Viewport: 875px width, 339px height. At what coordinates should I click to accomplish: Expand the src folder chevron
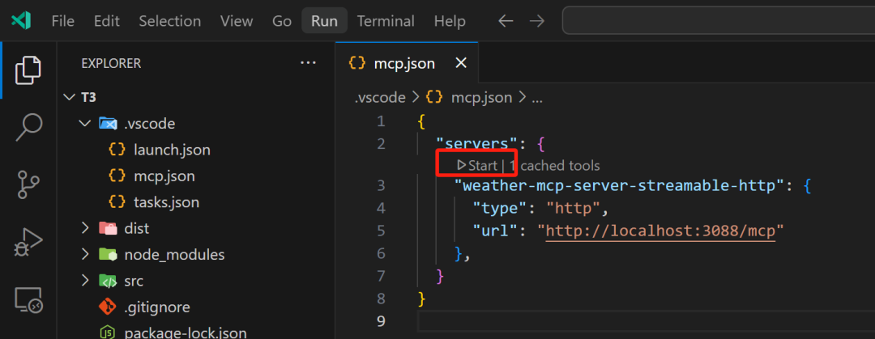click(85, 281)
